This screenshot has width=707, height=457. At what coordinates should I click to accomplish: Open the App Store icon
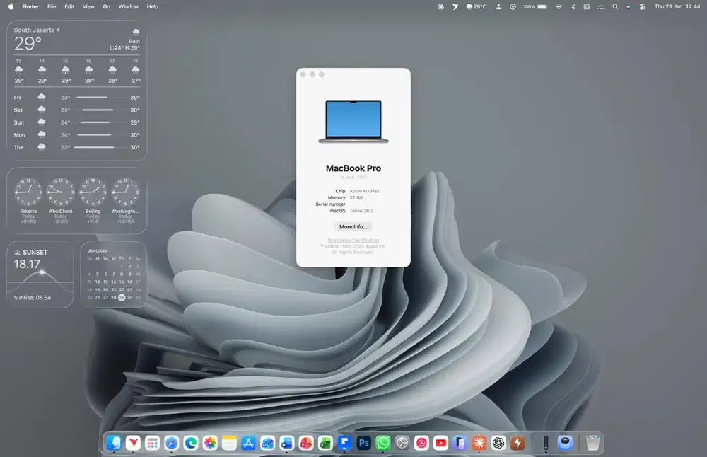click(x=248, y=443)
